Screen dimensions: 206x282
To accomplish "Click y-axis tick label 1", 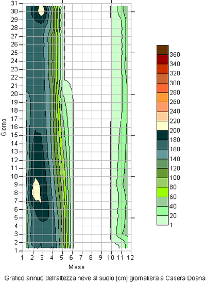I will (16, 250).
